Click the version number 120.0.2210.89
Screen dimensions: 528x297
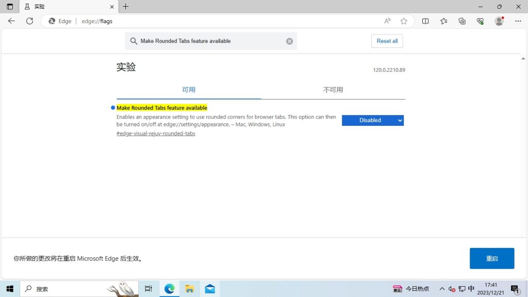389,70
